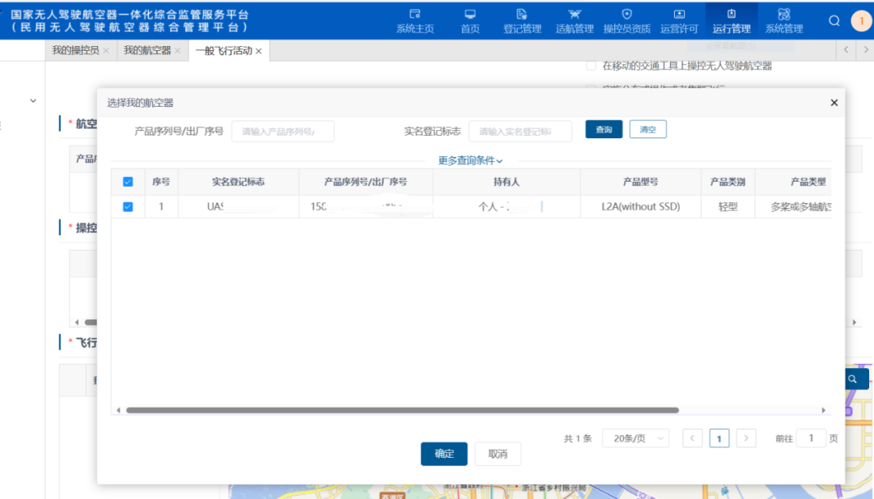Uncheck row 1 aircraft checkbox
This screenshot has height=499, width=874.
tap(128, 206)
